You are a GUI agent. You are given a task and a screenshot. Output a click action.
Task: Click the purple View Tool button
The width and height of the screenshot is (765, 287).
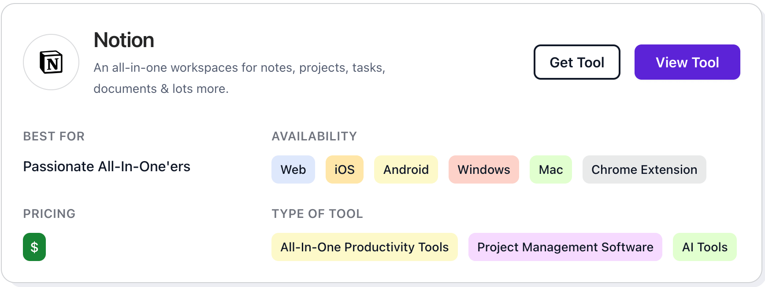[x=687, y=62]
